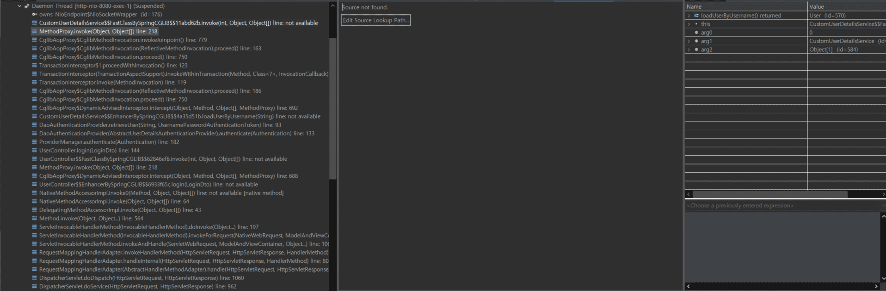The height and width of the screenshot is (291, 886).
Task: Click the Variables table scroll-left arrow
Action: [x=689, y=194]
